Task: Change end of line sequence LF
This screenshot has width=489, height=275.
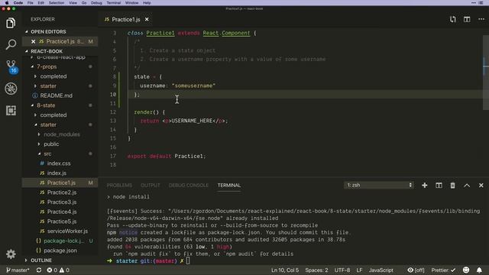Action: [359, 270]
